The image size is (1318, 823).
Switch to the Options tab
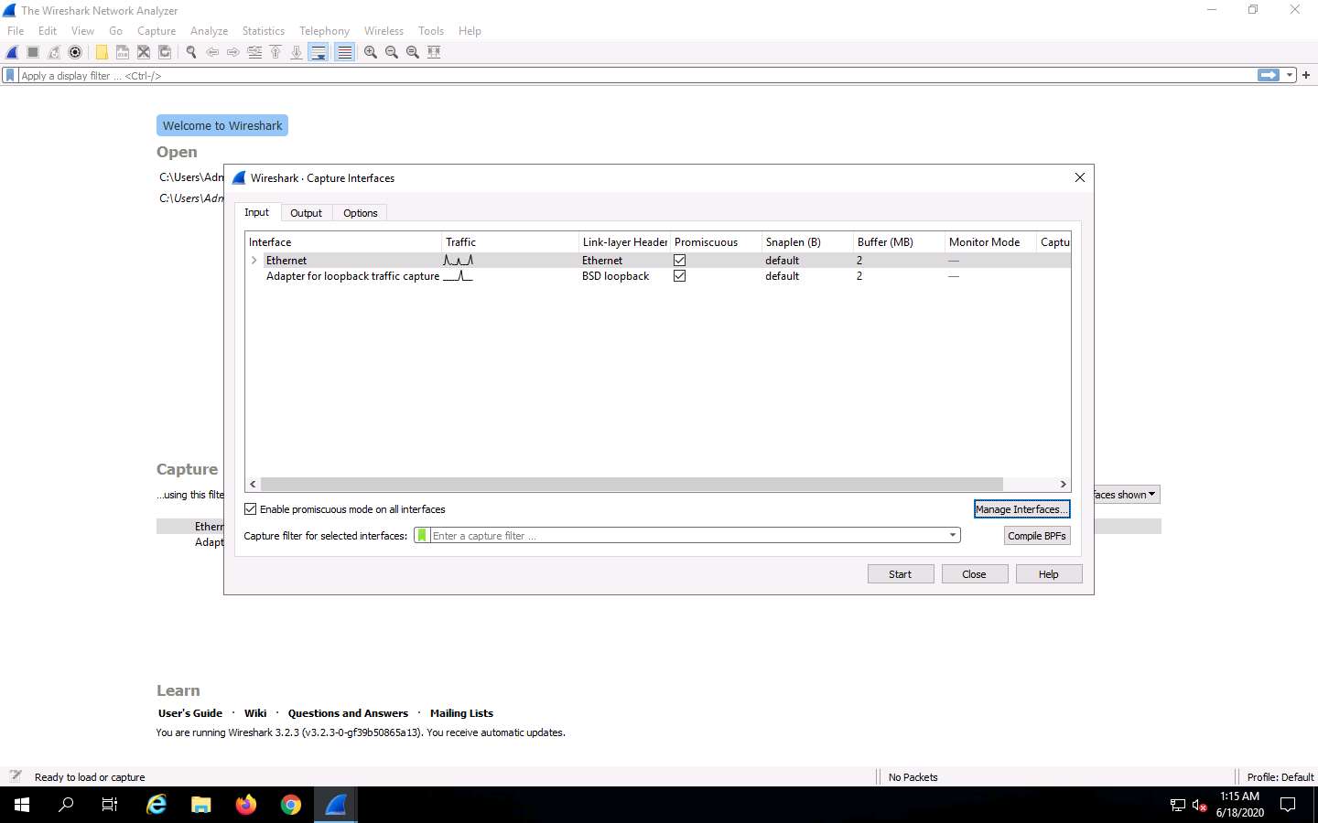pos(361,213)
